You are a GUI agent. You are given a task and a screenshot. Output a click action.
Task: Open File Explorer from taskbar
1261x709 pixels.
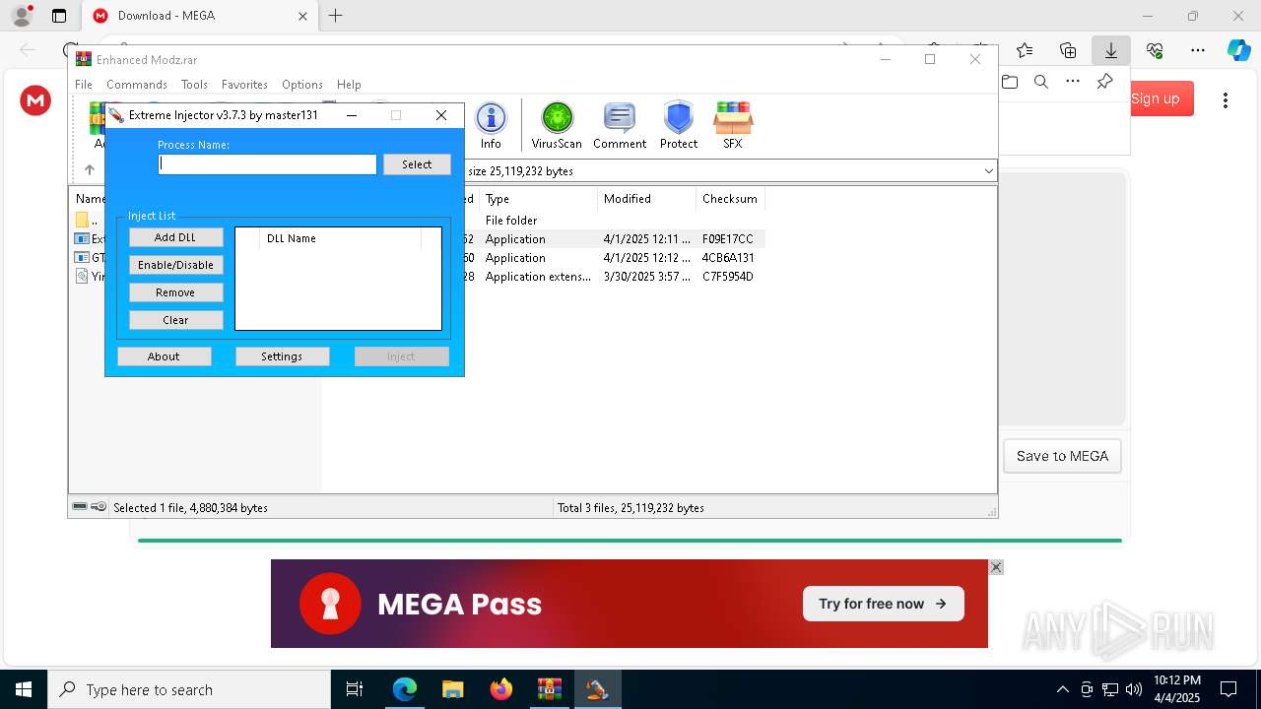point(453,689)
